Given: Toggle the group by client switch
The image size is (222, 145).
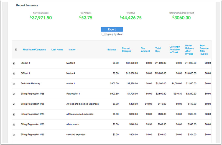Looking at the screenshot, I should 104,34.
